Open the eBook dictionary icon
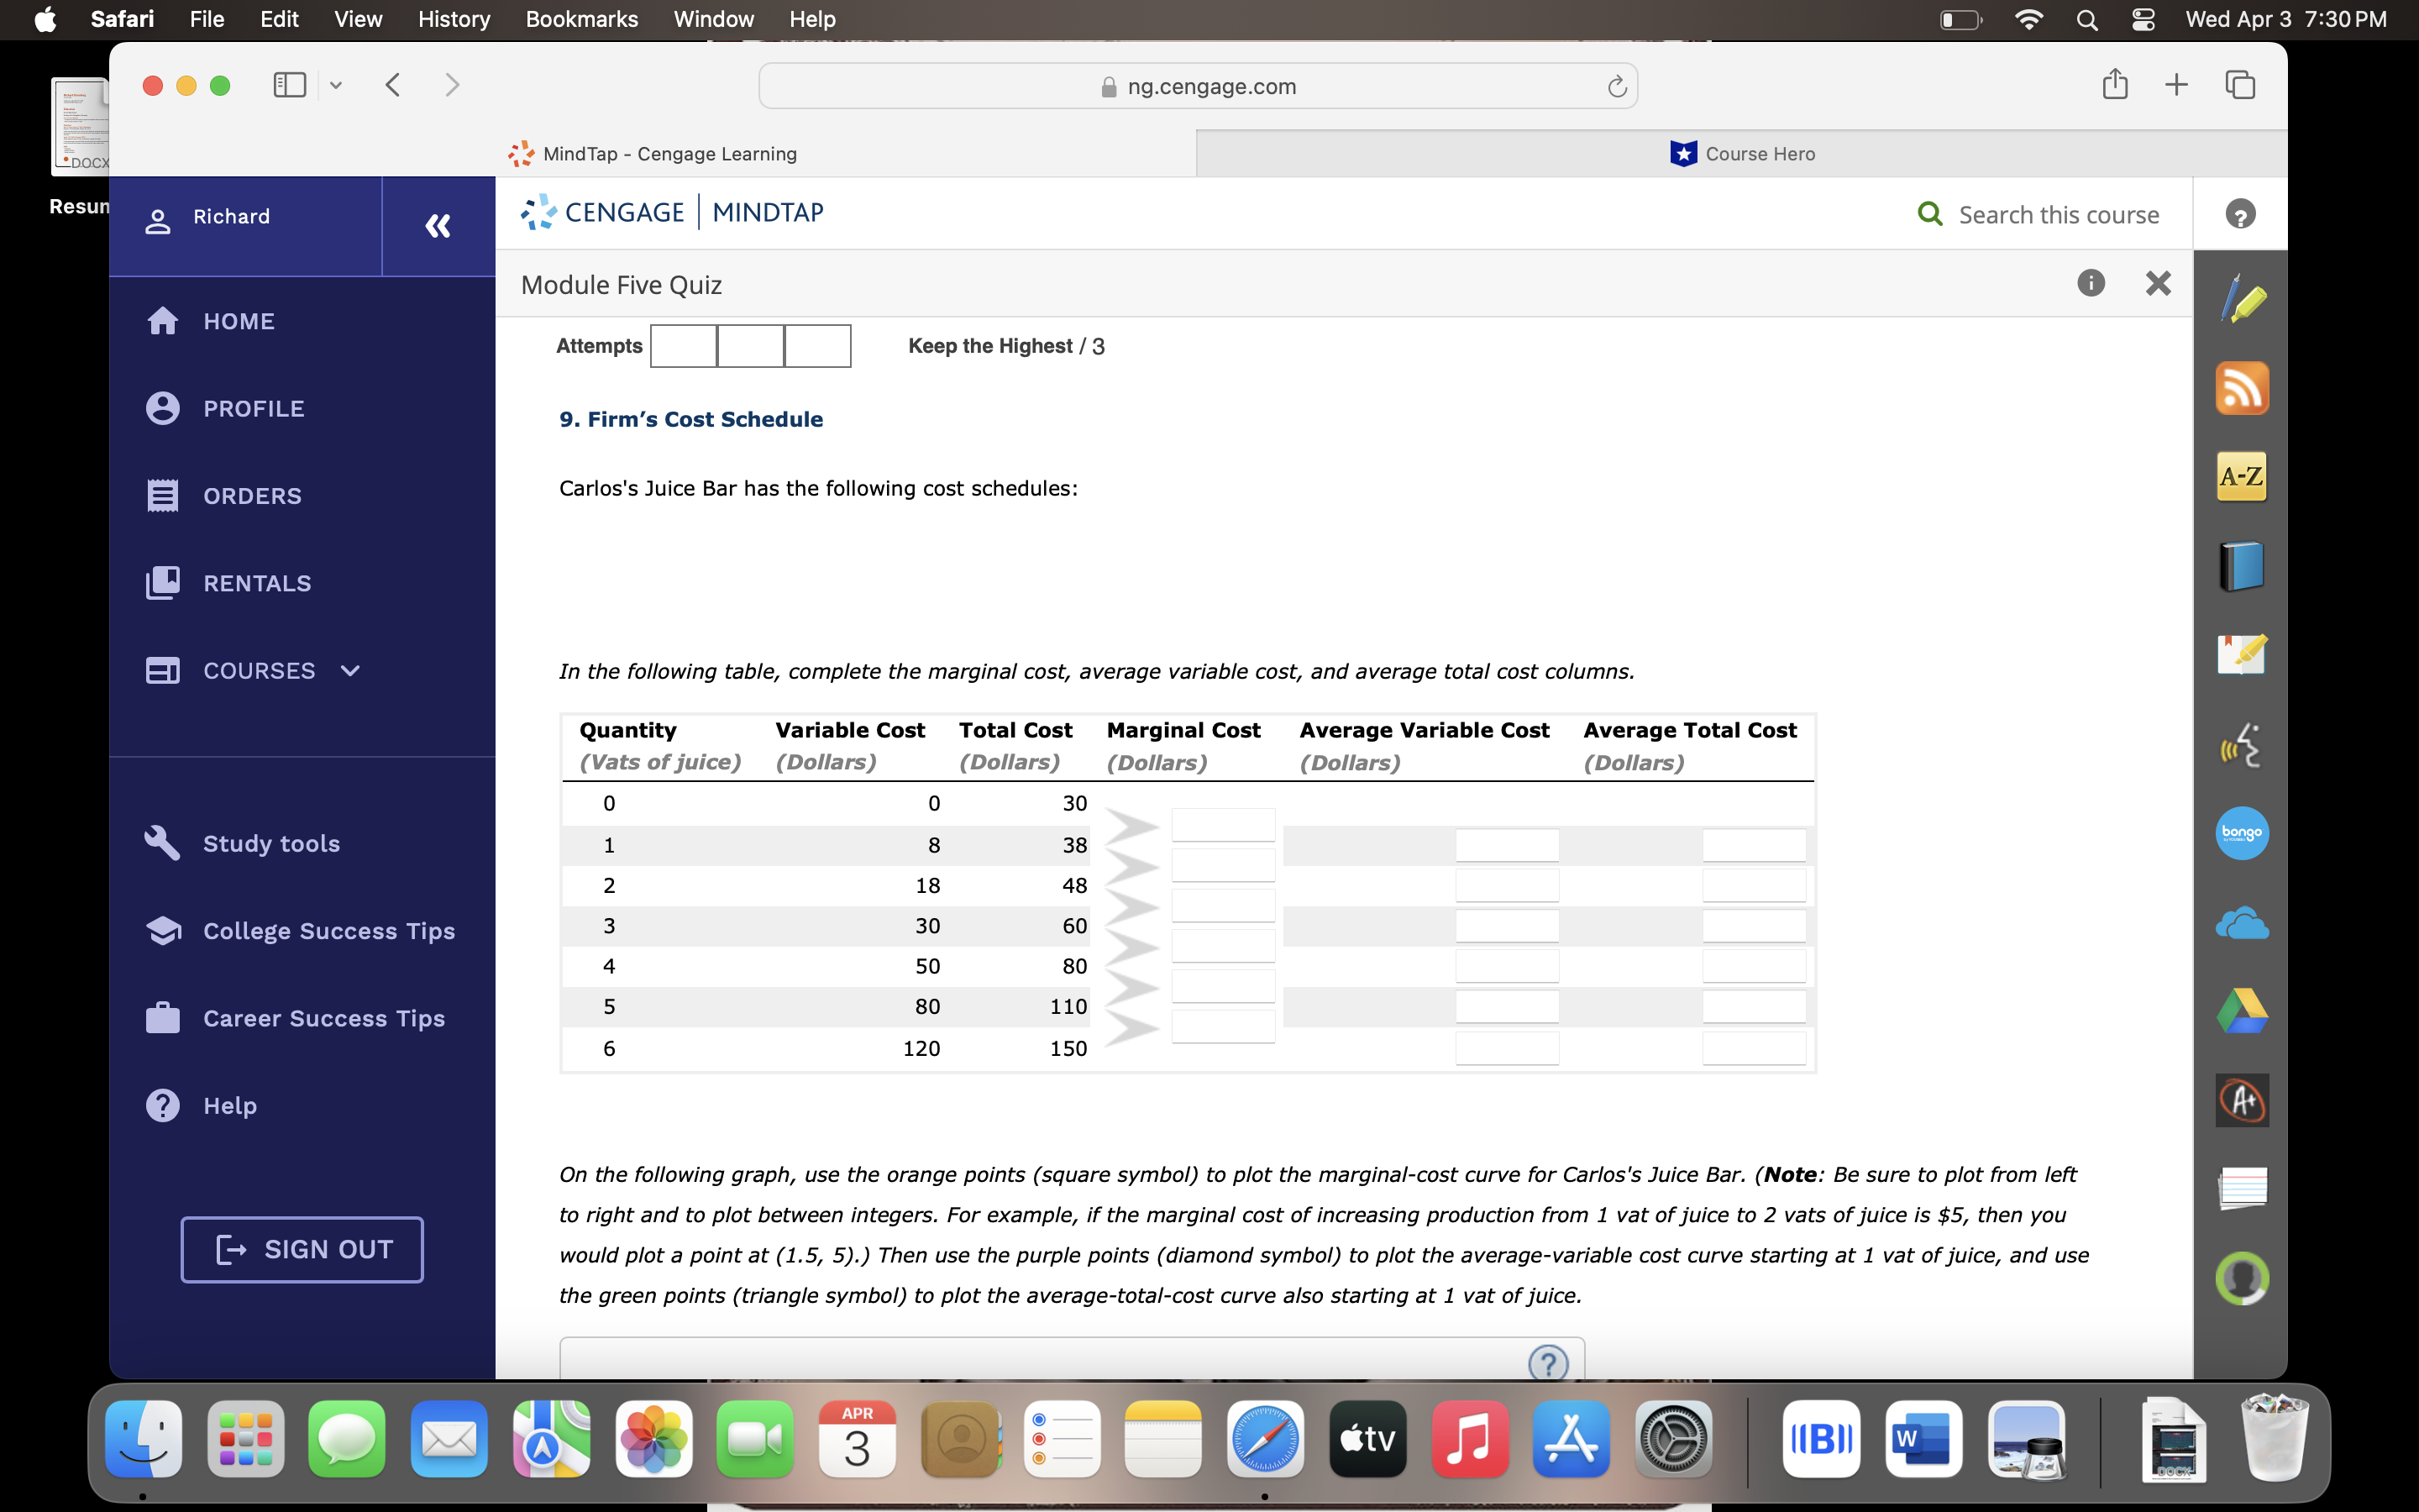The height and width of the screenshot is (1512, 2419). point(2242,565)
